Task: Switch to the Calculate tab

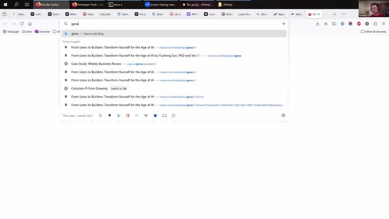Action: pyautogui.click(x=105, y=14)
